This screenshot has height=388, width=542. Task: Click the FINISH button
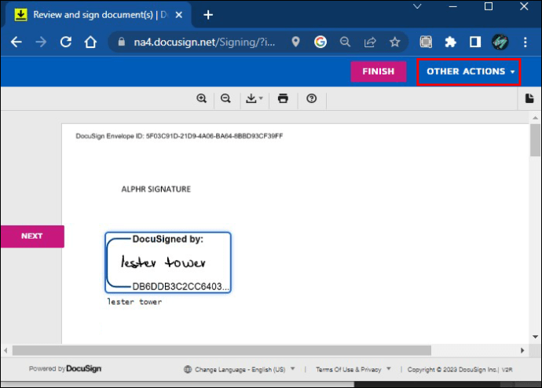[x=379, y=71]
